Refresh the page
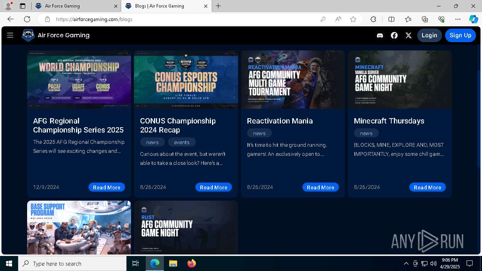482x271 pixels. 27,19
